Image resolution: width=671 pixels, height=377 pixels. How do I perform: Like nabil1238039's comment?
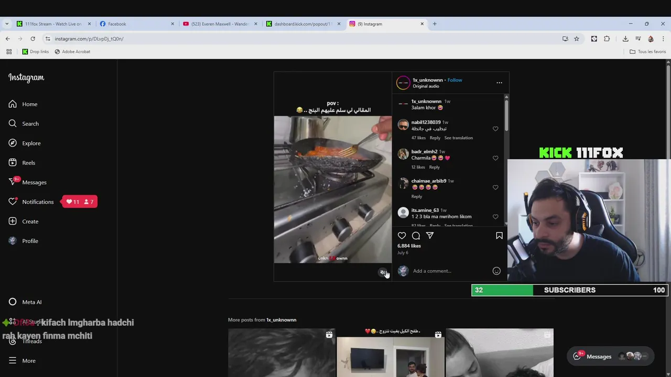coord(495,129)
